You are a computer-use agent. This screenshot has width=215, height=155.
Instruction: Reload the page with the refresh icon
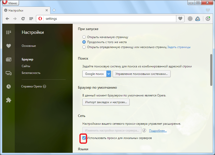coord(23,19)
